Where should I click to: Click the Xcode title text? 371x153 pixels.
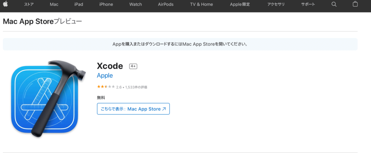110,66
